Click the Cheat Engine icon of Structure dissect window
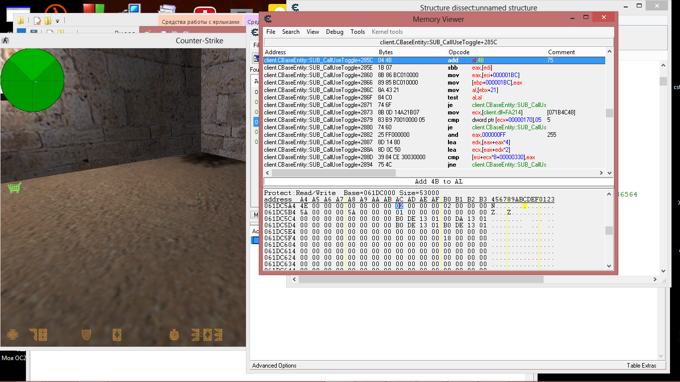 (x=295, y=7)
